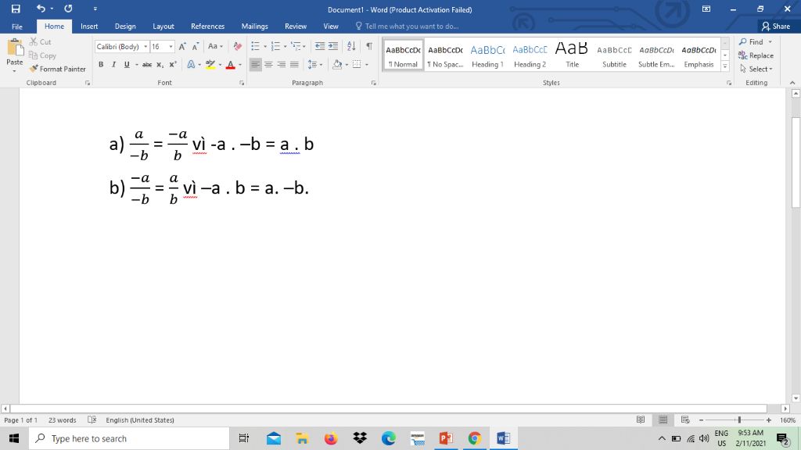The image size is (801, 450).
Task: Decrease font size with Shrink Font icon
Action: coord(195,46)
